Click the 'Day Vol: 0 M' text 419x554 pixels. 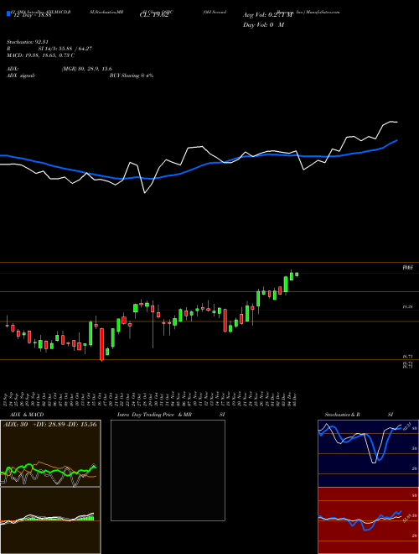coord(263,24)
